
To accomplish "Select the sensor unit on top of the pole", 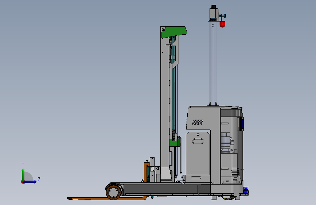I will point(214,13).
